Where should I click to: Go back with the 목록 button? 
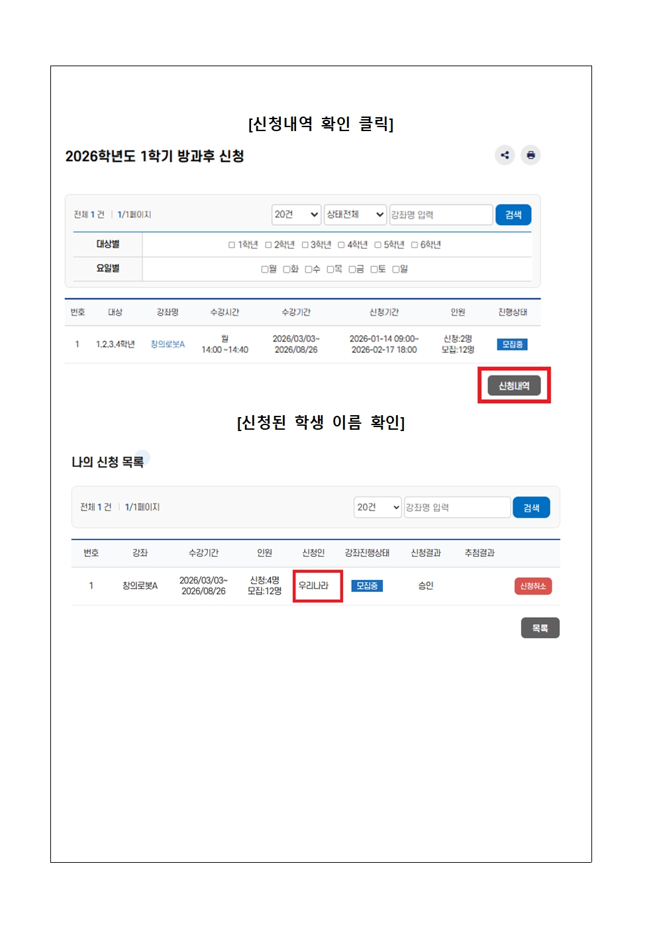click(540, 628)
